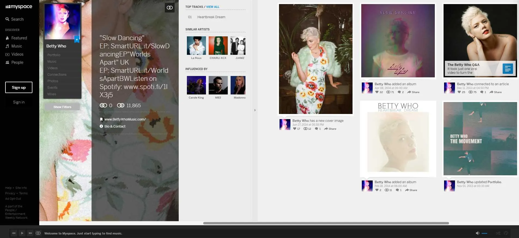The image size is (519, 238).
Task: Open the Madonna influence thumbnail
Action: [238, 85]
